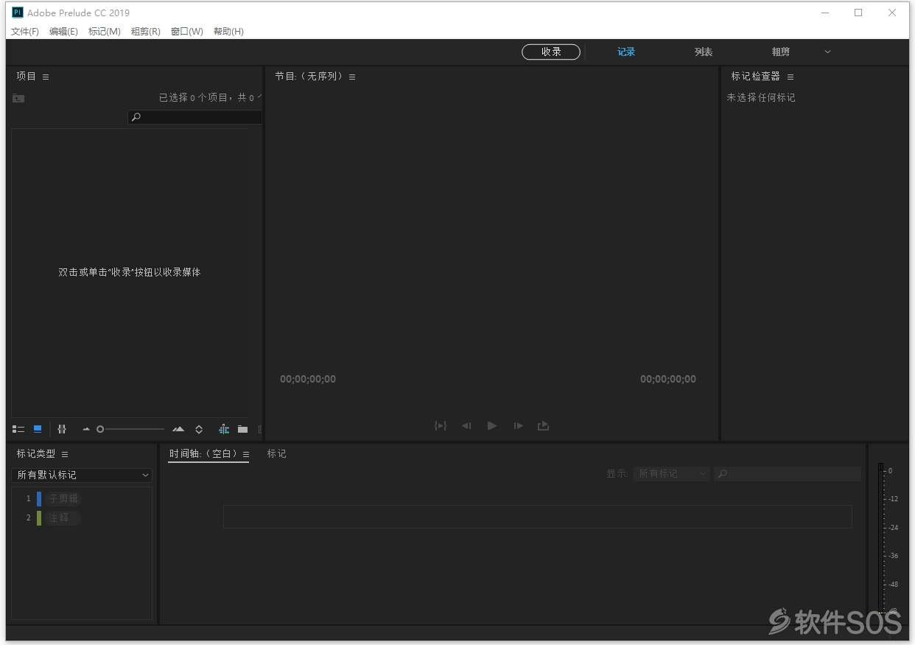Click the curly-braces icon in Project toolbar
Screen dimensions: 915x645
[x=62, y=429]
